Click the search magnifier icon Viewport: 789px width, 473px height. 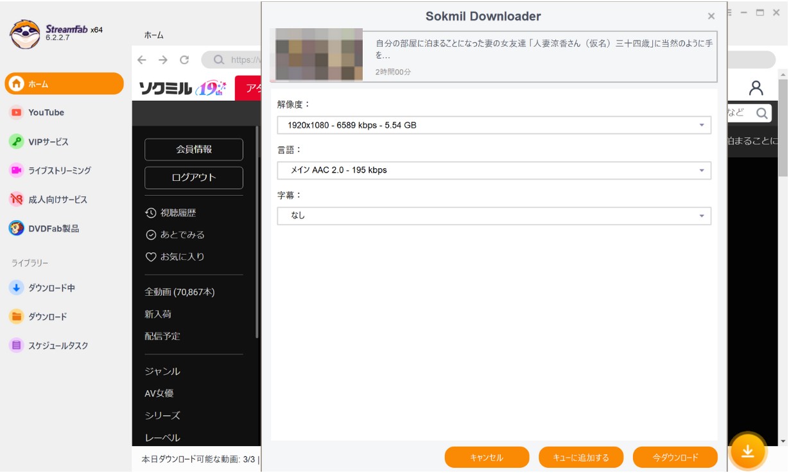762,114
